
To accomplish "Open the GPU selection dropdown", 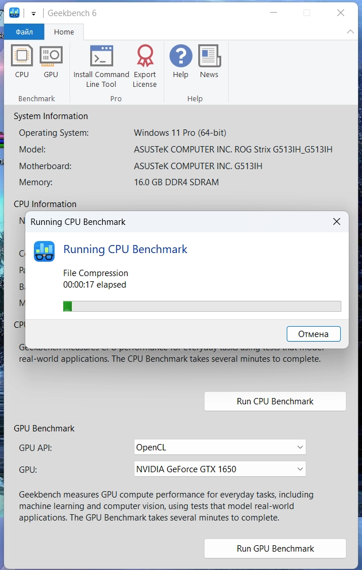I will [x=220, y=469].
